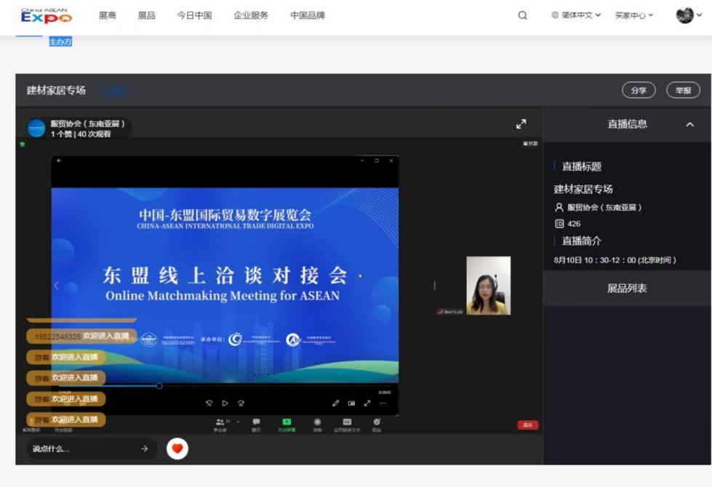Open the user profile avatar
The image size is (712, 487).
point(684,15)
